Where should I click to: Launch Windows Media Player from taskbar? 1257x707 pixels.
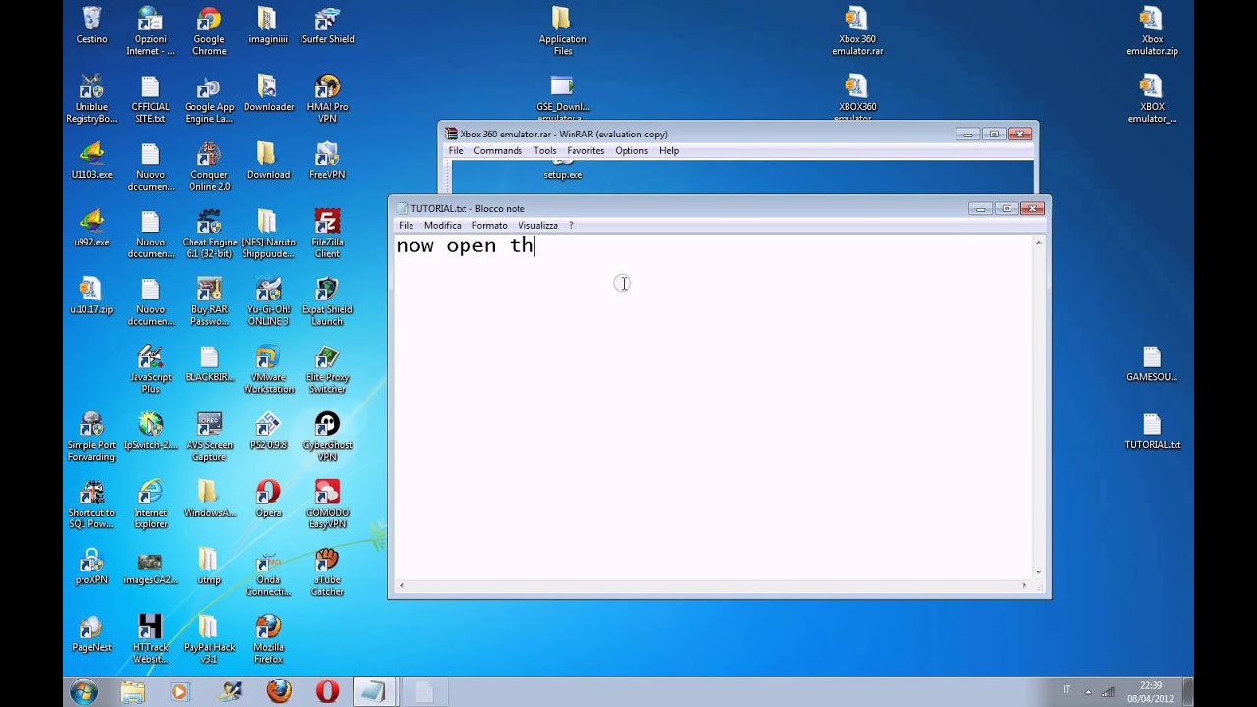(180, 692)
